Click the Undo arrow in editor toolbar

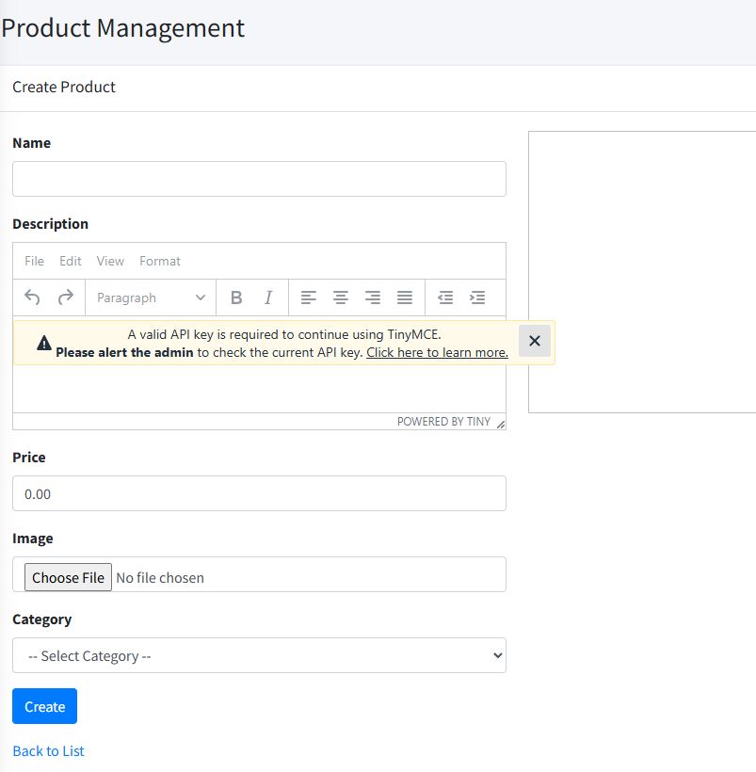[32, 298]
